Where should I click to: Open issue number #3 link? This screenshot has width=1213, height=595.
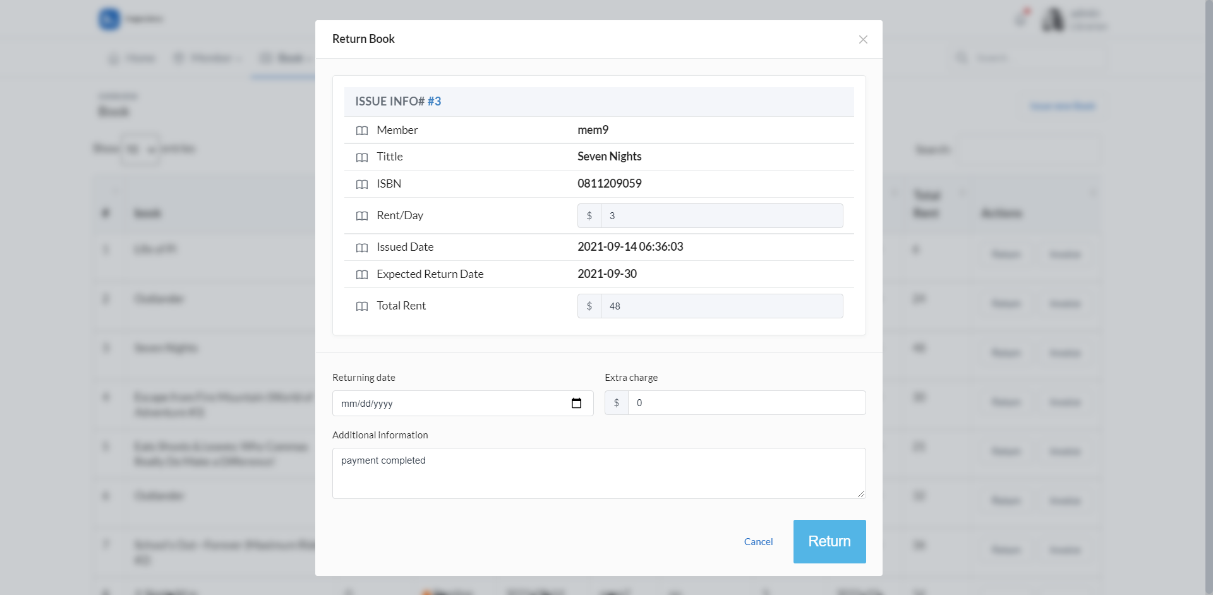tap(434, 101)
